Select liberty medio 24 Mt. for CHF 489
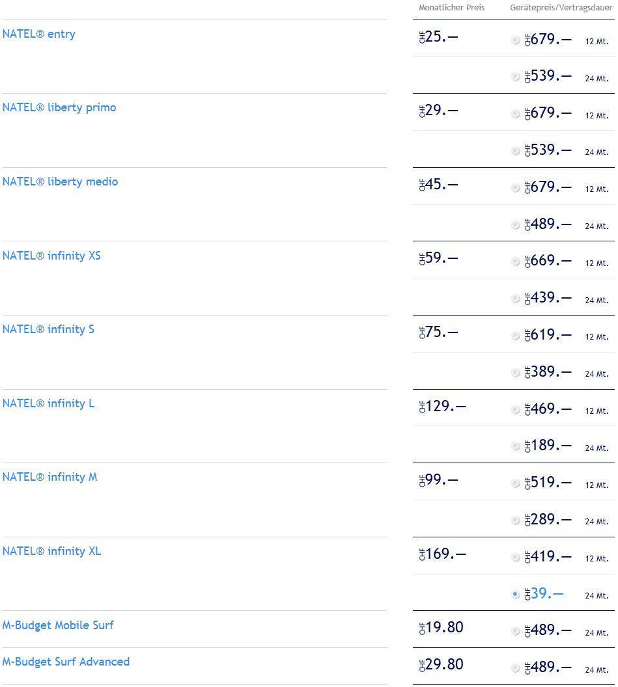Screen dimensions: 618x687 (516, 225)
